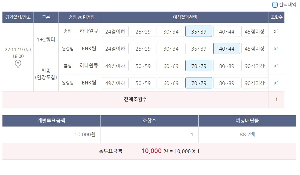Enable the 선택내역 checkbox

(x=275, y=5)
